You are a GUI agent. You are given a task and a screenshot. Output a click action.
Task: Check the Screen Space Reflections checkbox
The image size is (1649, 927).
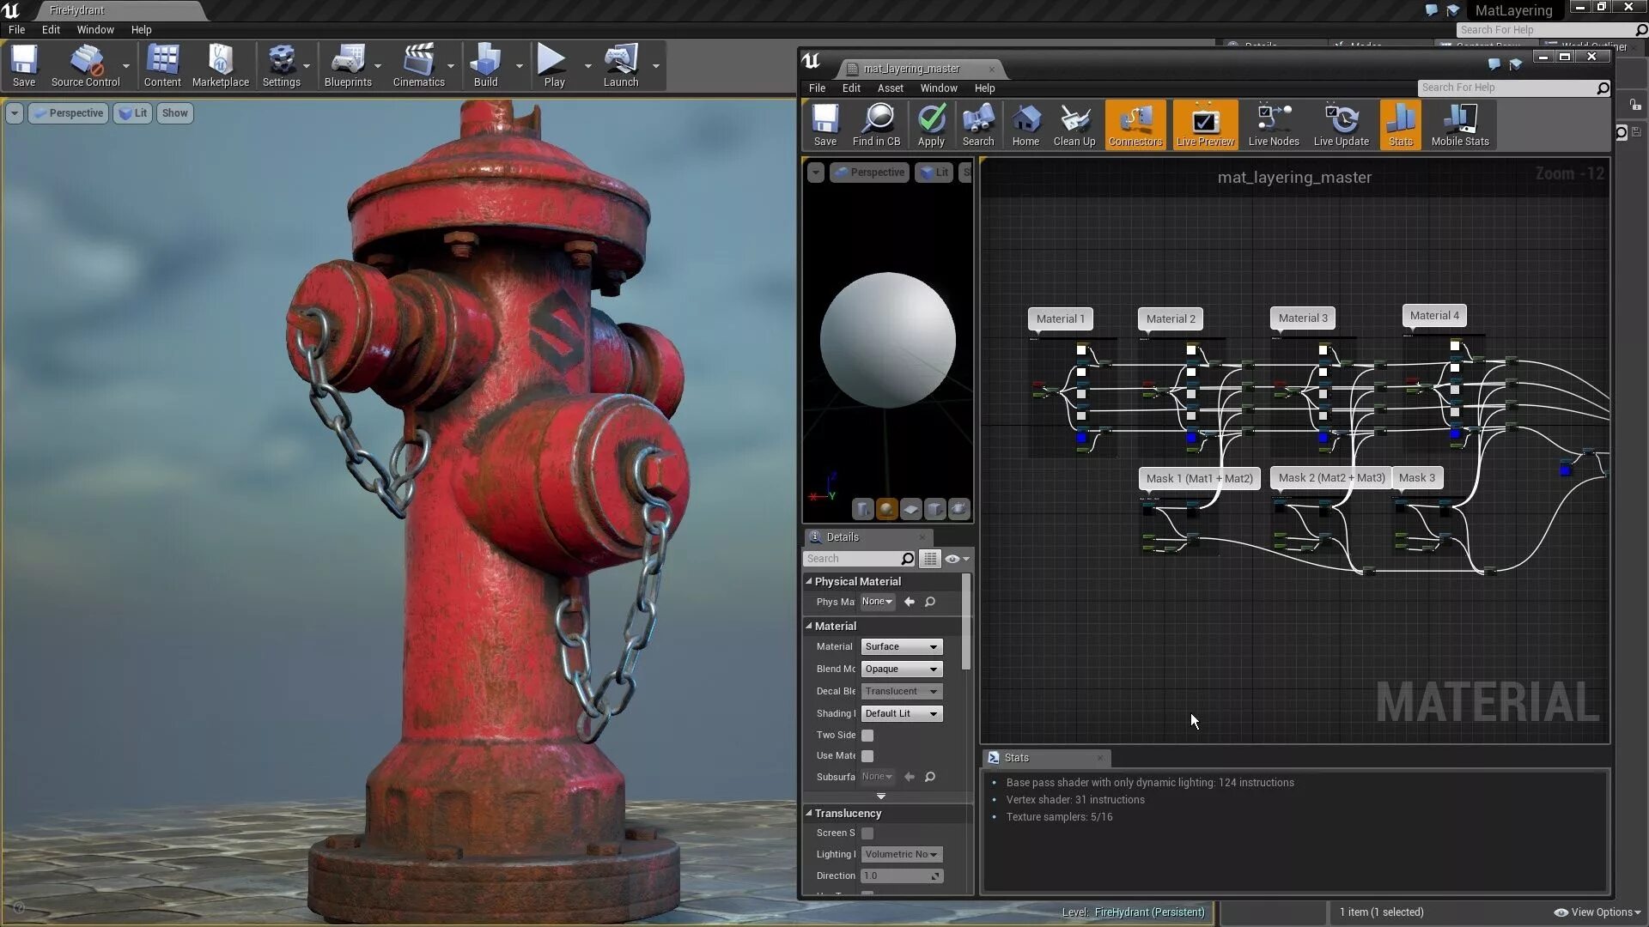tap(867, 833)
